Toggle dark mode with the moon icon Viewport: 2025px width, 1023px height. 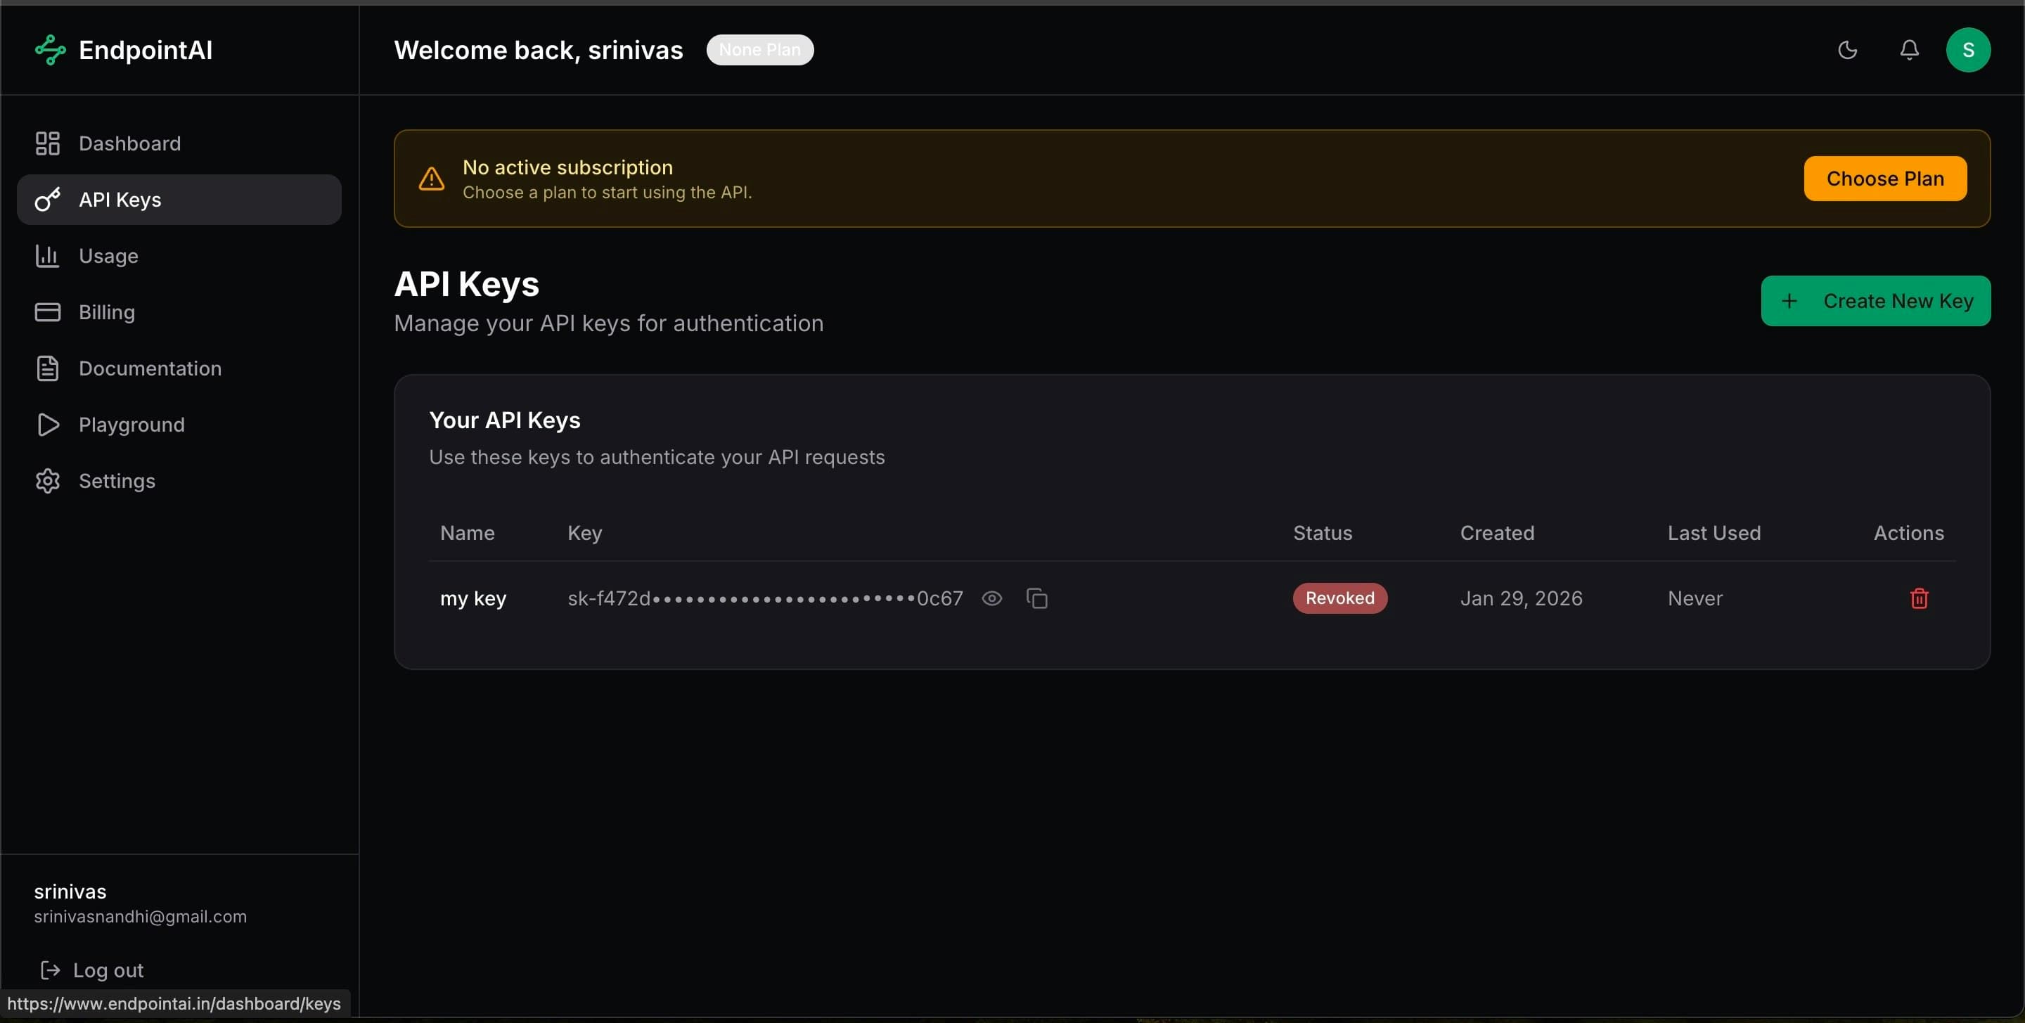pyautogui.click(x=1846, y=49)
